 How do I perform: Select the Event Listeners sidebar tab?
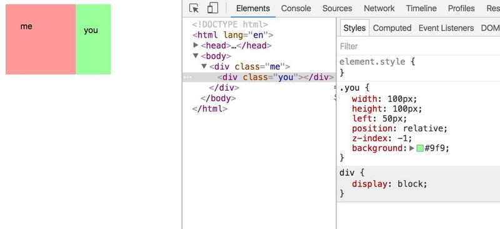[x=446, y=28]
